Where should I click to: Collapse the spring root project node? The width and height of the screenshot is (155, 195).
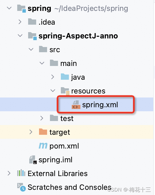coord(9,8)
